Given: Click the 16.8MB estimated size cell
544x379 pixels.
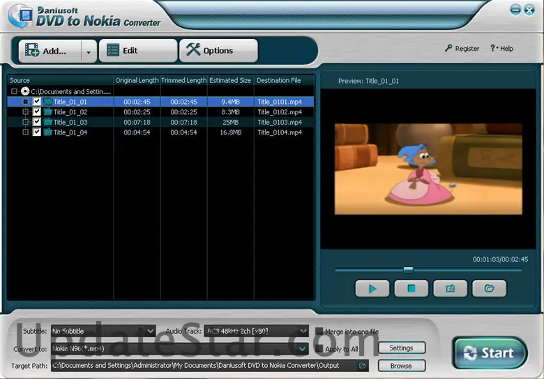Looking at the screenshot, I should (230, 132).
